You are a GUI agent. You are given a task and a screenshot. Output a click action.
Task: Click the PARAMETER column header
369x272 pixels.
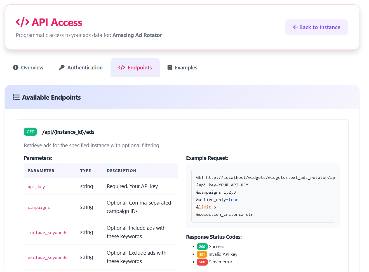tap(41, 171)
